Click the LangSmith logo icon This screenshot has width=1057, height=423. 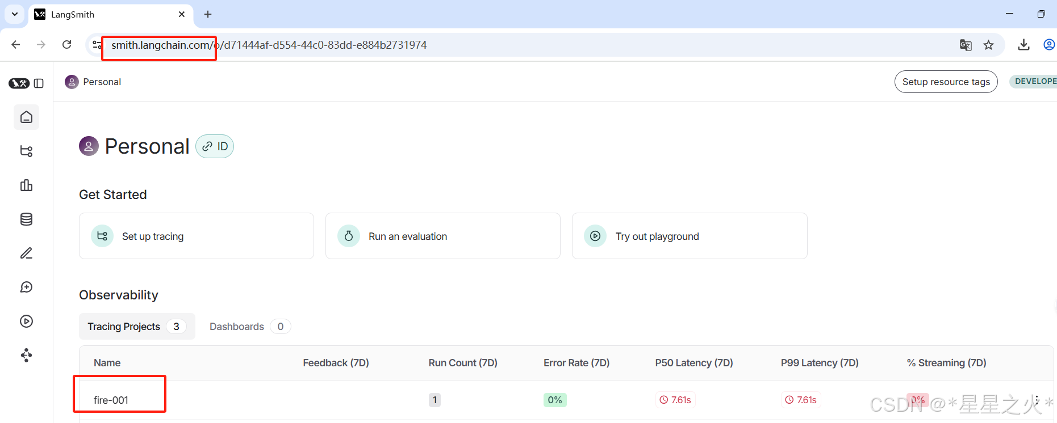(x=19, y=83)
